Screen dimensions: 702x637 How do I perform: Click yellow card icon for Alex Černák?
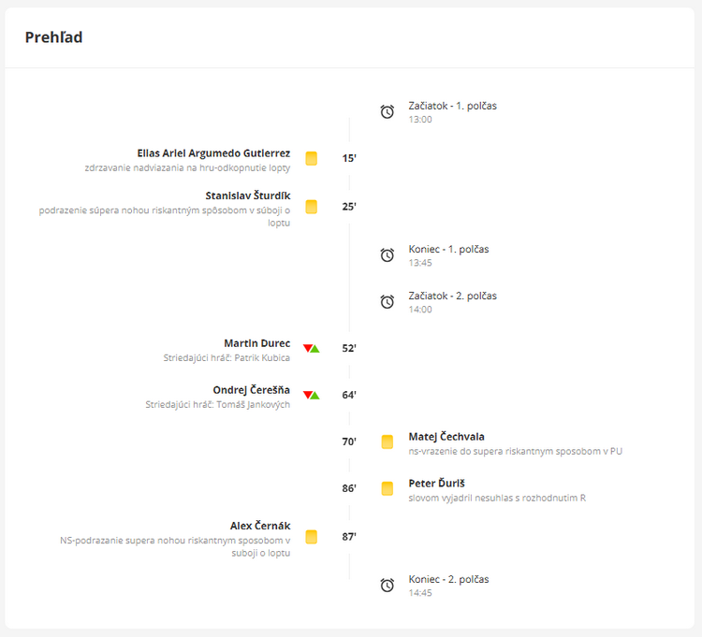pos(312,537)
